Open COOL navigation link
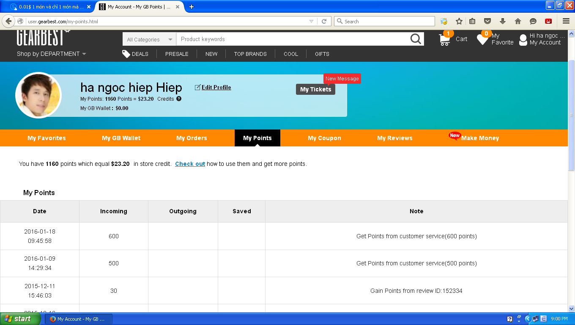This screenshot has width=575, height=325. pyautogui.click(x=291, y=54)
